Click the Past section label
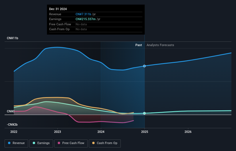Viewport: 236px width, 151px height. (x=139, y=45)
